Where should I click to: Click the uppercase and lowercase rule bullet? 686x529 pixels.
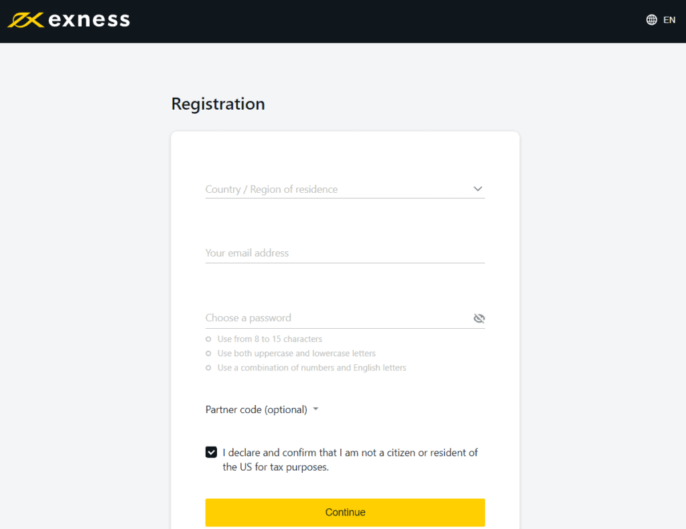click(x=208, y=354)
